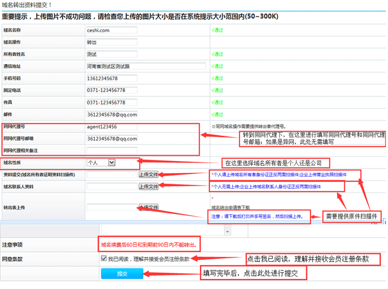Click 上传文件 button for 域名联系人资料 row
This screenshot has width=388, height=289.
pos(148,187)
